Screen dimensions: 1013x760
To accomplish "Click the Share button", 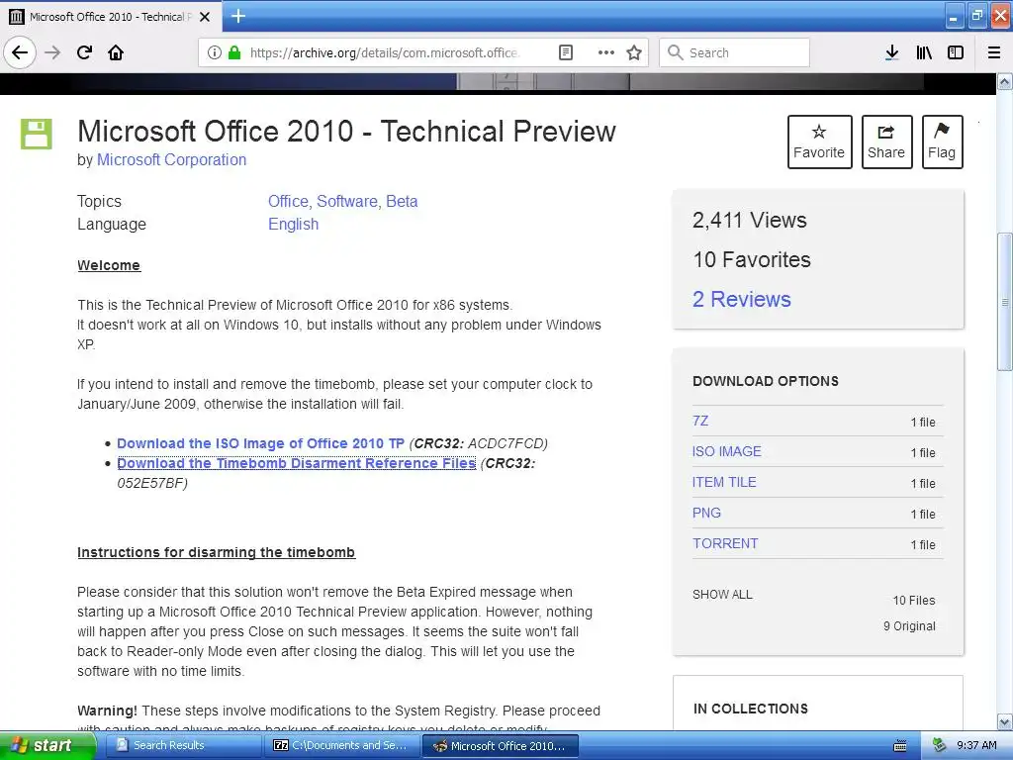I will (x=886, y=142).
